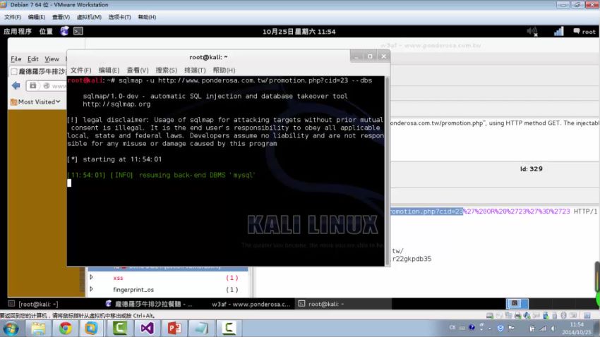The image size is (600, 337).
Task: Open terminal 文件(F) menu
Action: (x=80, y=71)
